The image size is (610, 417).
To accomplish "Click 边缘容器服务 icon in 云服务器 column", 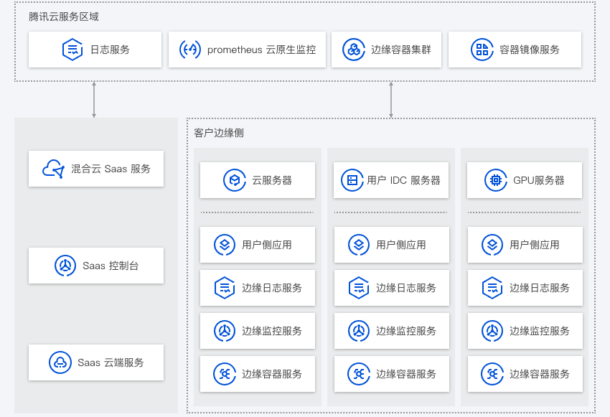I will tap(225, 374).
